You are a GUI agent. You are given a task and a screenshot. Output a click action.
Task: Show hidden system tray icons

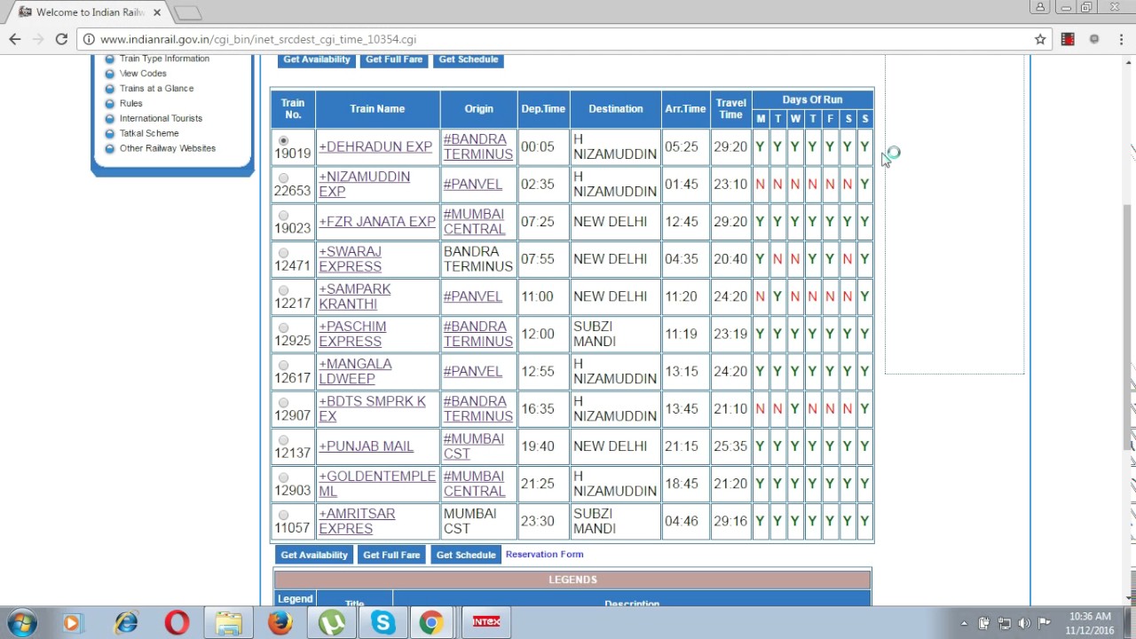tap(965, 623)
